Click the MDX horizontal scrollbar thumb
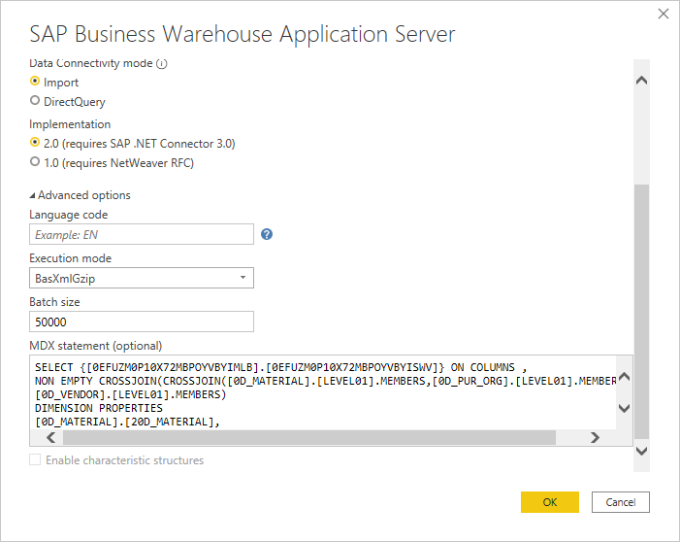 coord(309,438)
